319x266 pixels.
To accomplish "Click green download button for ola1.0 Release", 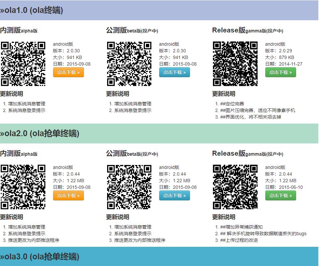I will 281,72.
